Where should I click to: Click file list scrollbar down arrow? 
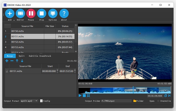[x=76, y=51]
